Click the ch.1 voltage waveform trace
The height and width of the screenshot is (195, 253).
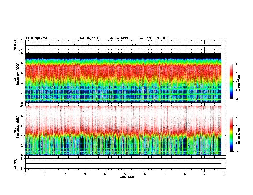[x=123, y=45]
